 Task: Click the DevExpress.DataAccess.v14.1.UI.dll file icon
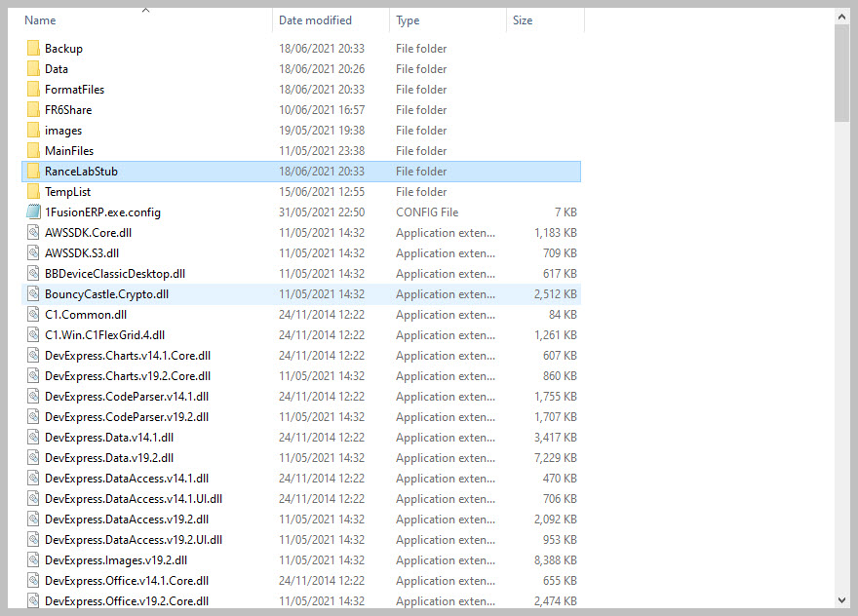(33, 498)
